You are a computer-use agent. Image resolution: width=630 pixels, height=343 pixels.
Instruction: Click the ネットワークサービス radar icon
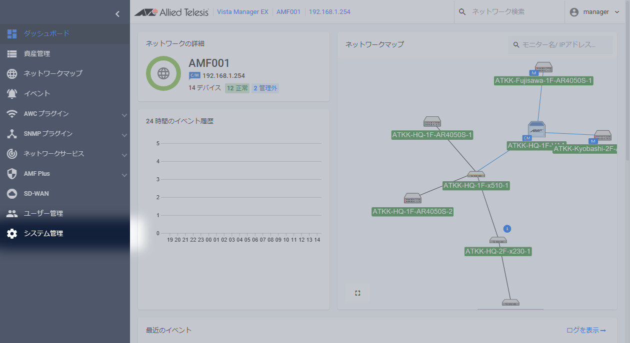pos(12,154)
